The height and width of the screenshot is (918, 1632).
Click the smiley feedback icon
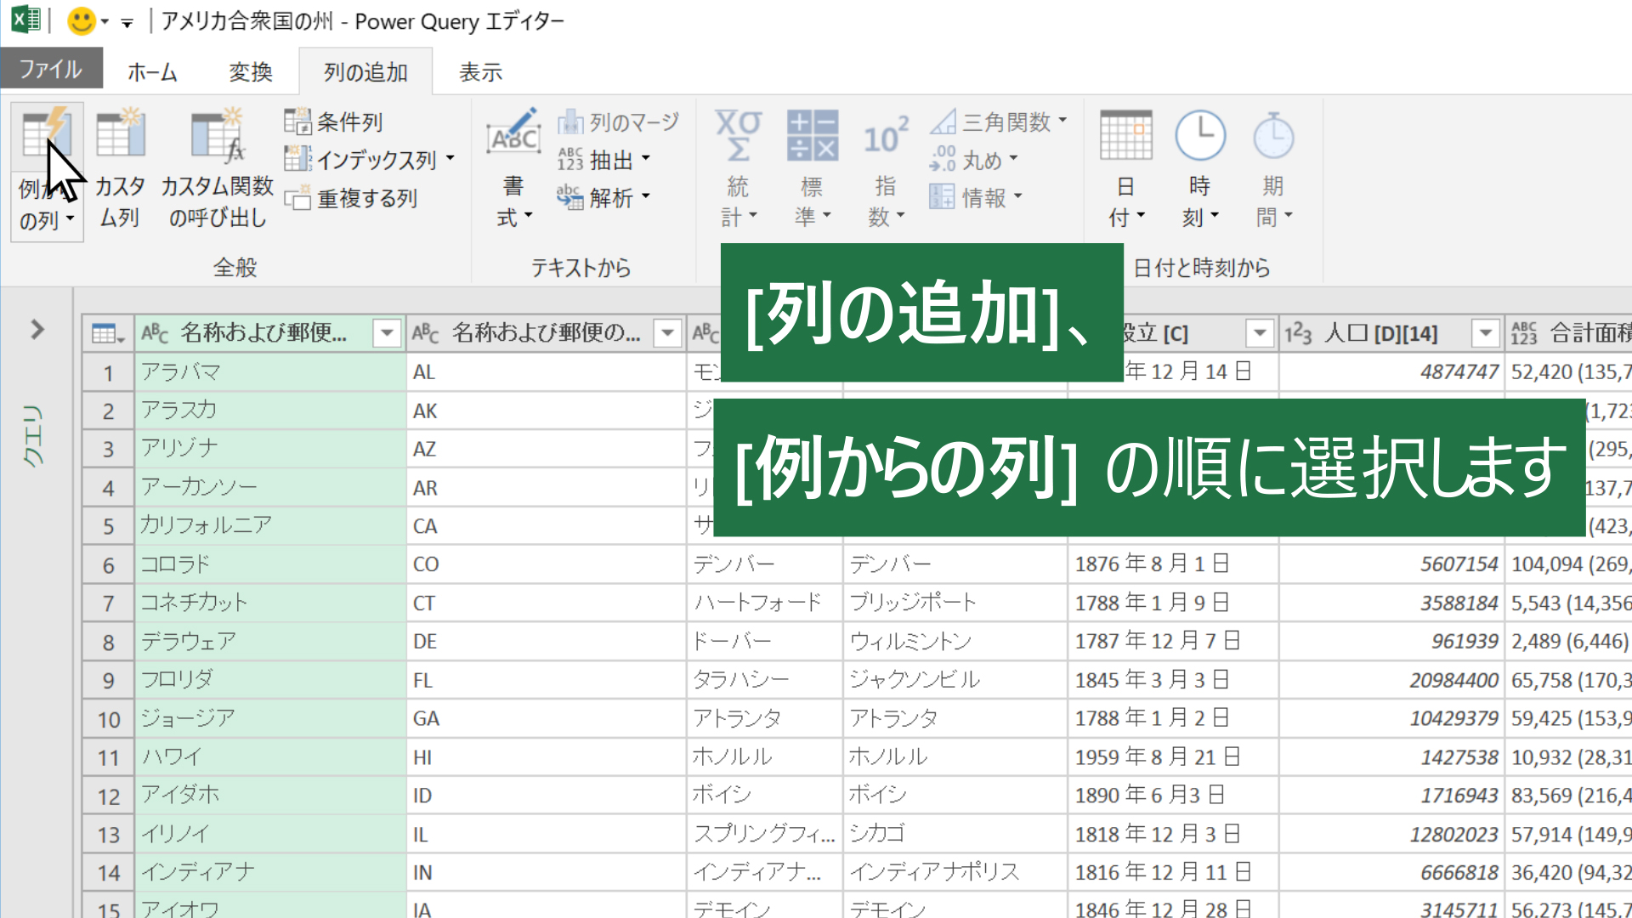(82, 20)
